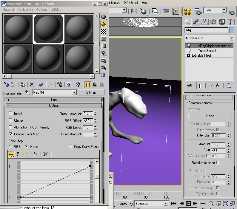237x209 pixels.
Task: Click the Make Preview film icon
Action: [104, 53]
